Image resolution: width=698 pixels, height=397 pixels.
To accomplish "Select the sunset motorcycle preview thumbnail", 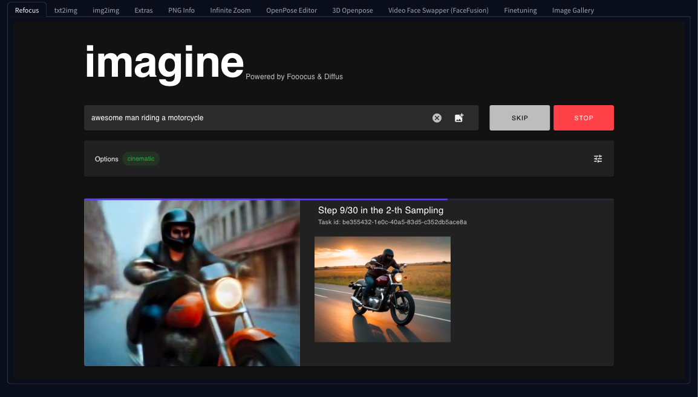I will click(x=382, y=289).
